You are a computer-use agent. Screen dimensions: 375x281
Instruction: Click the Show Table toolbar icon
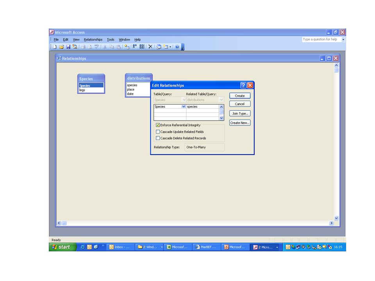point(127,47)
